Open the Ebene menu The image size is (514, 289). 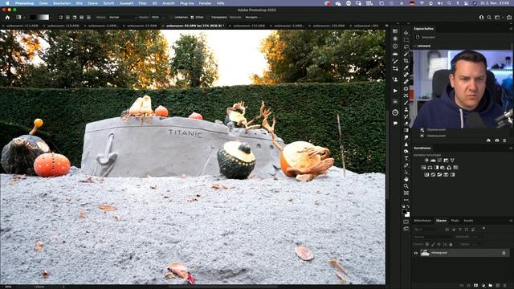[92, 3]
